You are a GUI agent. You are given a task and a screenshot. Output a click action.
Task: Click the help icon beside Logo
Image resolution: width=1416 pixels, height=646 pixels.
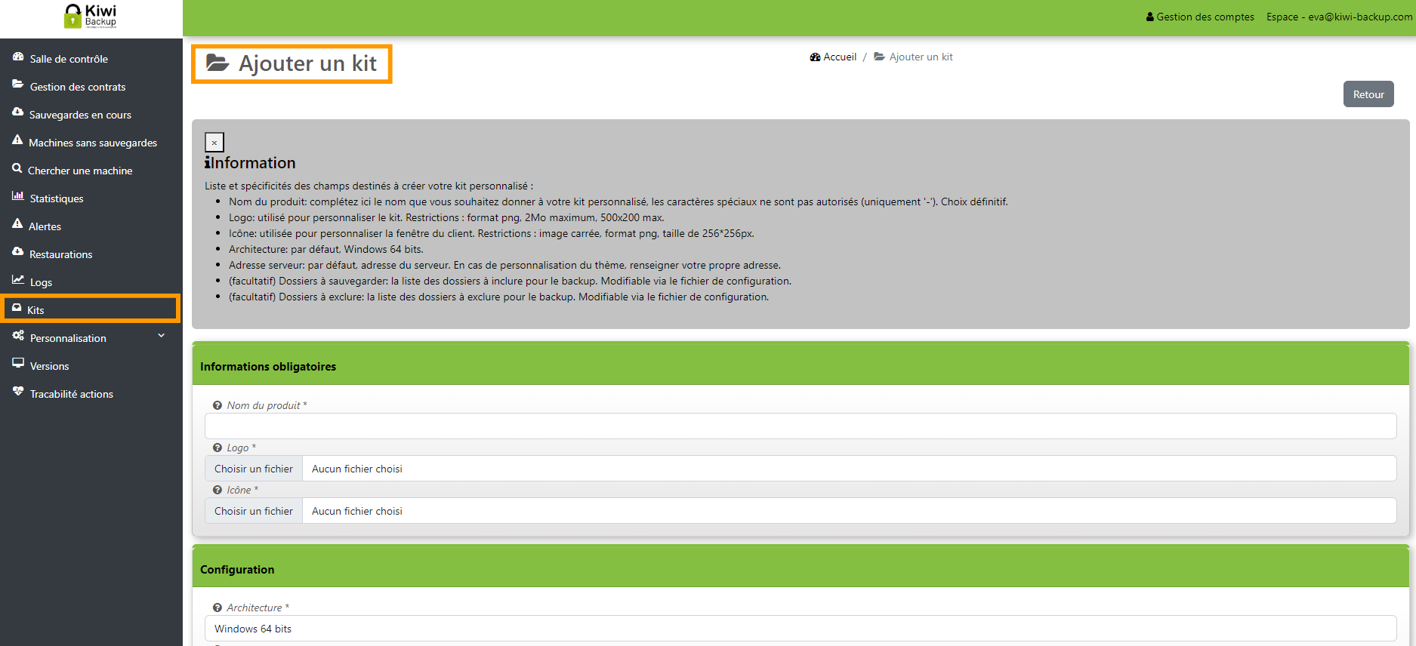[217, 448]
